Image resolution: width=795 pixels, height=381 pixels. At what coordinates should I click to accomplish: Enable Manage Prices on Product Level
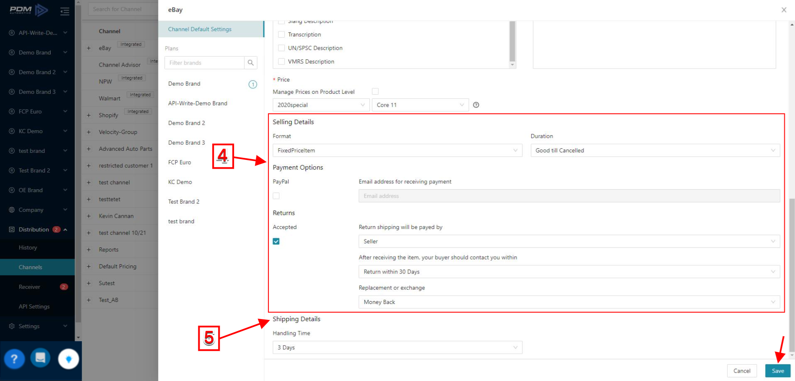(x=375, y=91)
